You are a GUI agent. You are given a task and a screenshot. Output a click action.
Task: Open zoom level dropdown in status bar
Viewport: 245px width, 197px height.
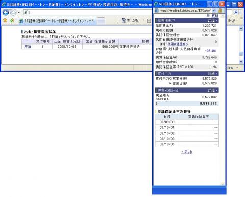(237, 68)
